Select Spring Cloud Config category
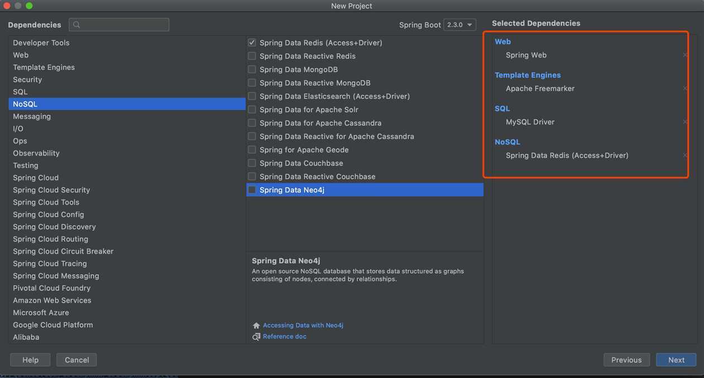 (127, 215)
